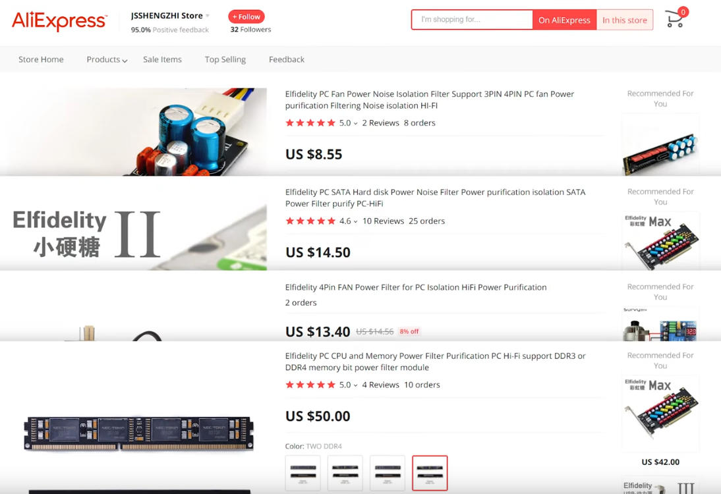Expand the 5.0 rating breakdown on the fan filter

click(x=355, y=123)
